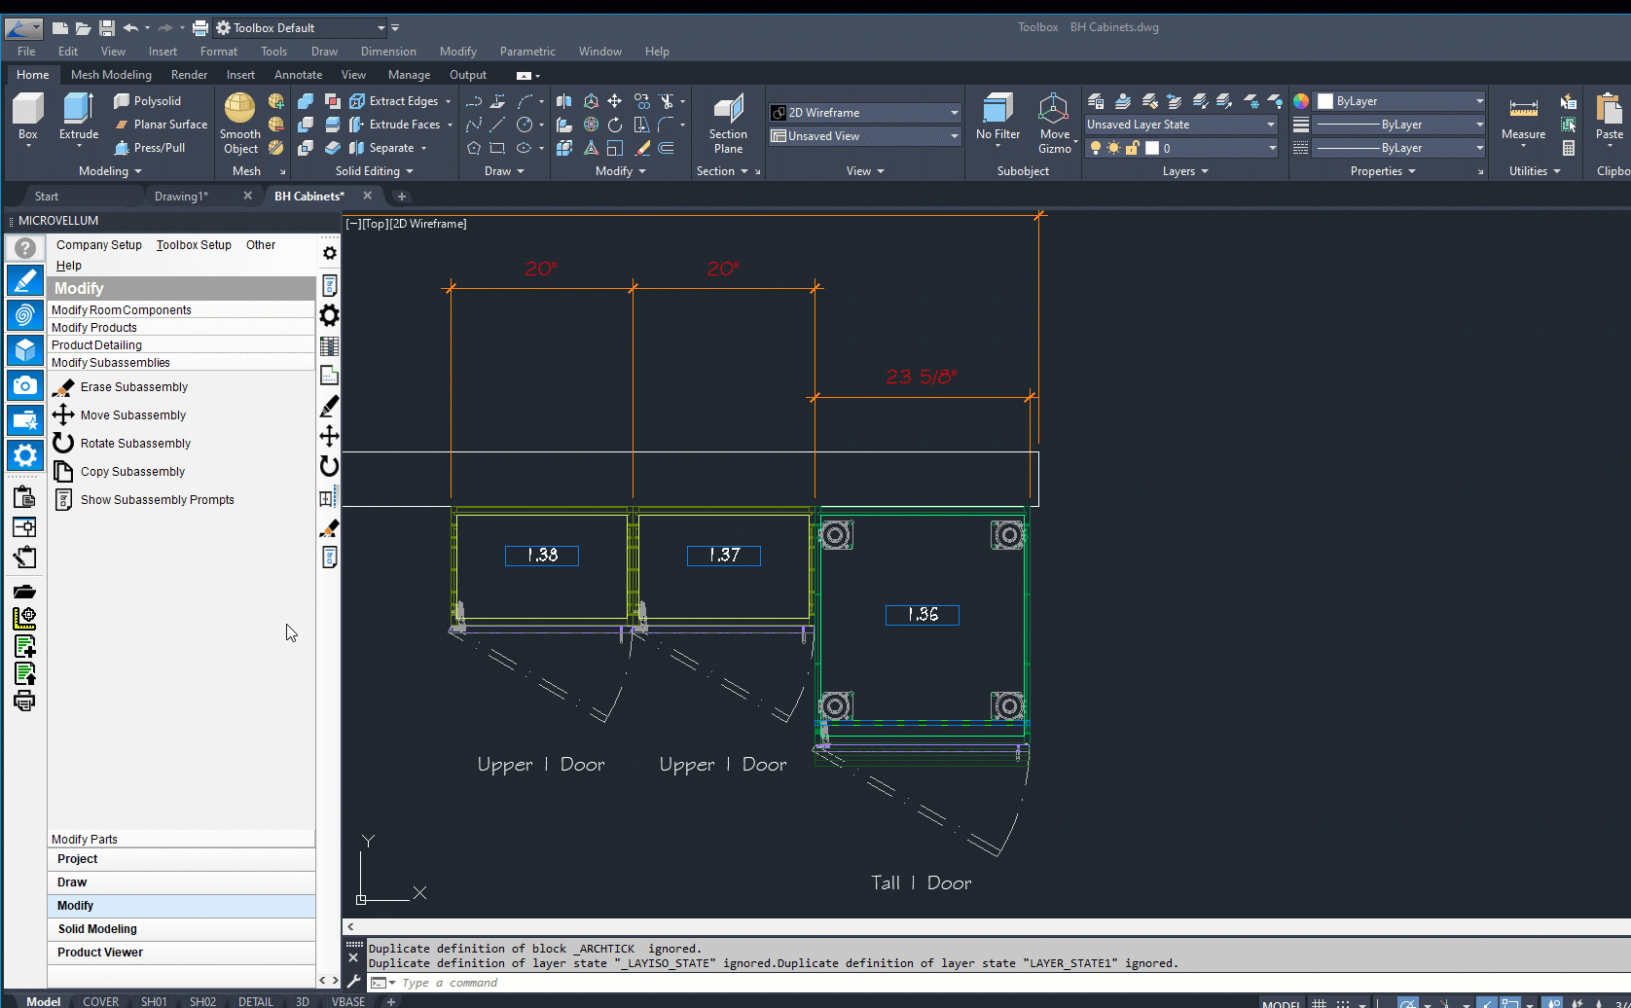Click Rotate Subassembly in Microvellum panel
The image size is (1631, 1008).
(135, 444)
